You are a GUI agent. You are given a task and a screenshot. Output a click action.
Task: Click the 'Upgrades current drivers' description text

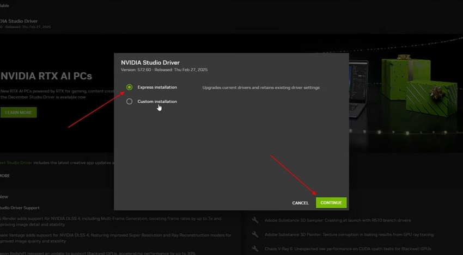pyautogui.click(x=261, y=88)
